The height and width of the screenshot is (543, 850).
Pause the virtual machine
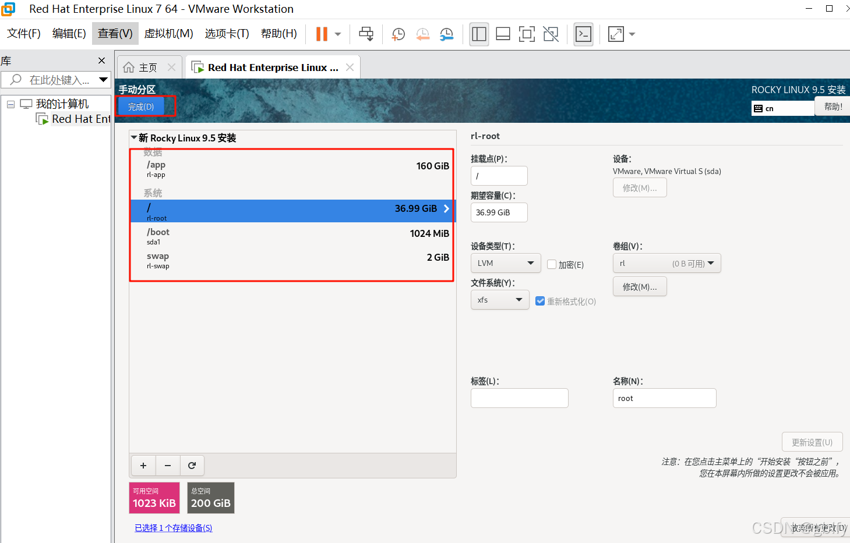coord(322,34)
